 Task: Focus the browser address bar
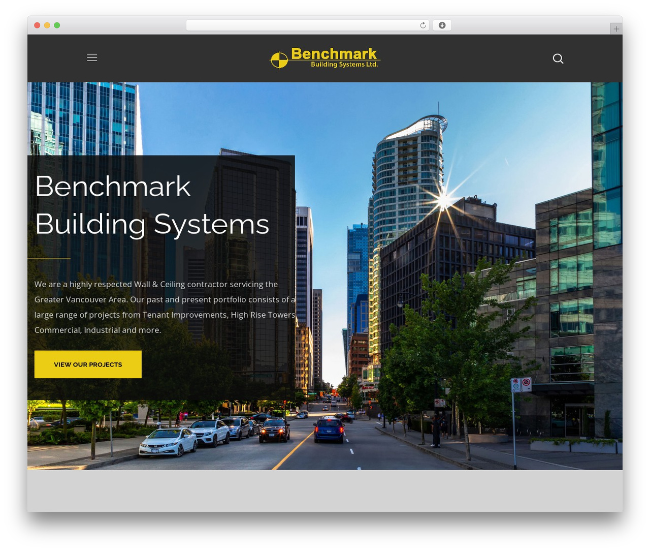point(308,25)
